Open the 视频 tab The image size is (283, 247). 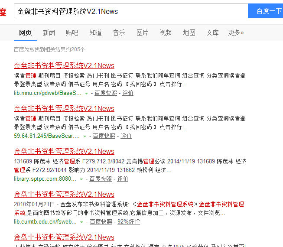click(x=166, y=32)
